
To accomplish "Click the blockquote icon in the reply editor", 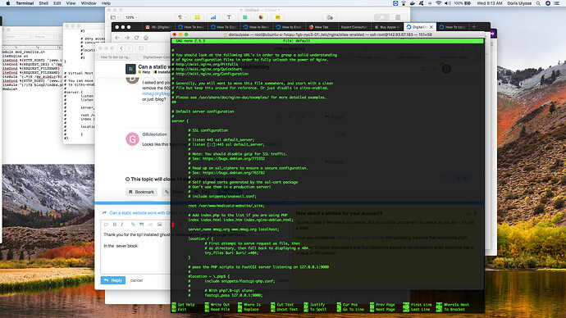I will click(x=141, y=225).
